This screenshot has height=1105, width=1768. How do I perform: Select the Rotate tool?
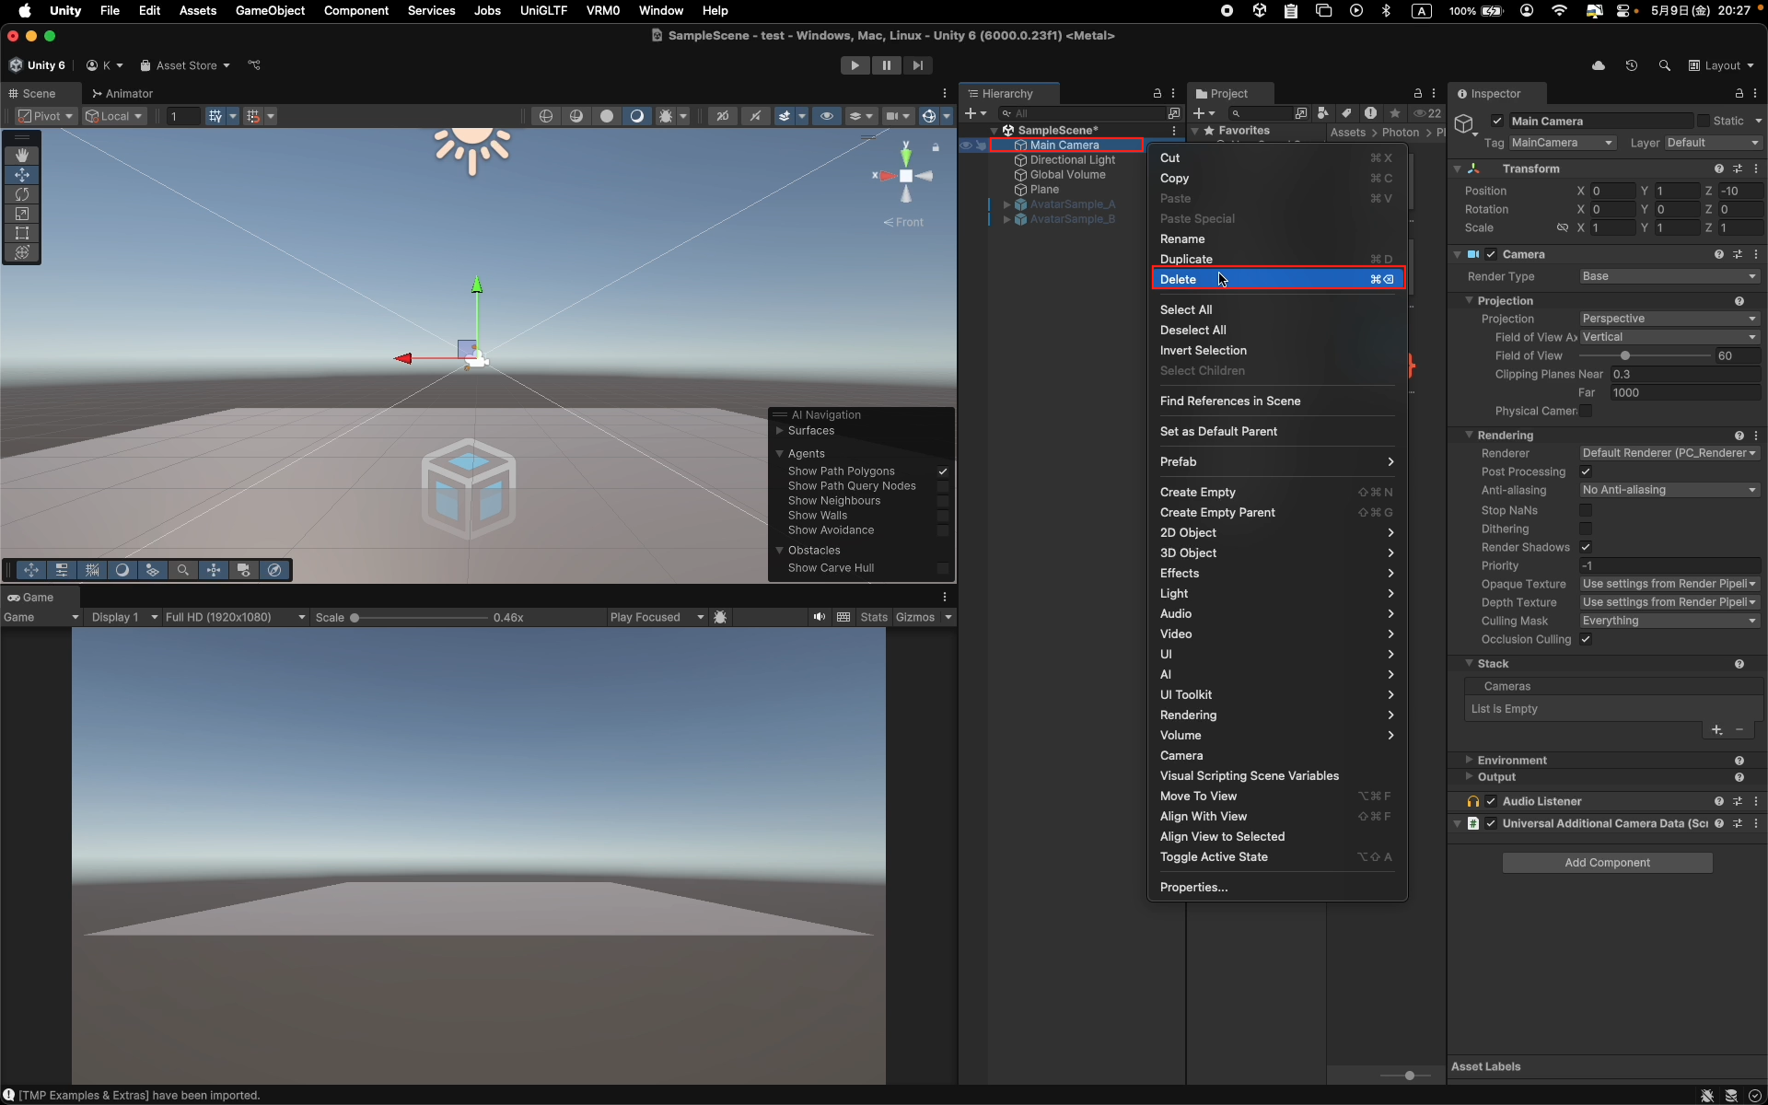coord(22,194)
